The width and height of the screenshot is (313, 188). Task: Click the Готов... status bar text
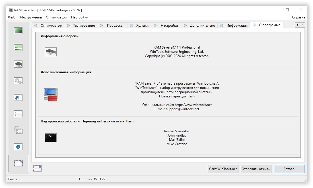pyautogui.click(x=14, y=179)
